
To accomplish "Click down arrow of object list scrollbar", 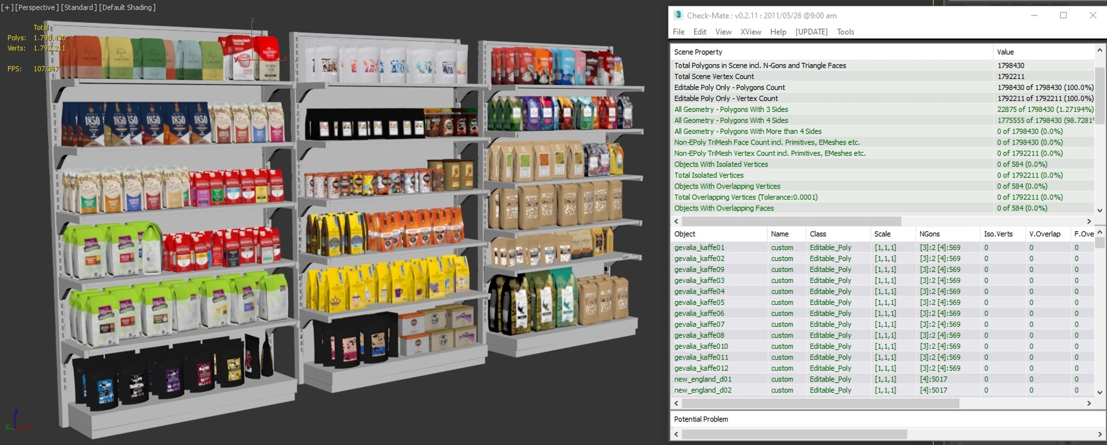I will (x=1100, y=393).
